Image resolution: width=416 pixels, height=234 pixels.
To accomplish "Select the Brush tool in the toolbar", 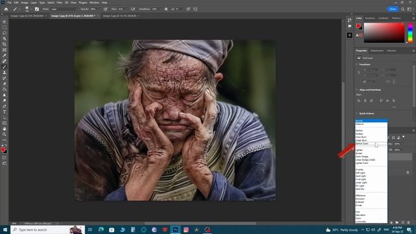I will pyautogui.click(x=5, y=67).
